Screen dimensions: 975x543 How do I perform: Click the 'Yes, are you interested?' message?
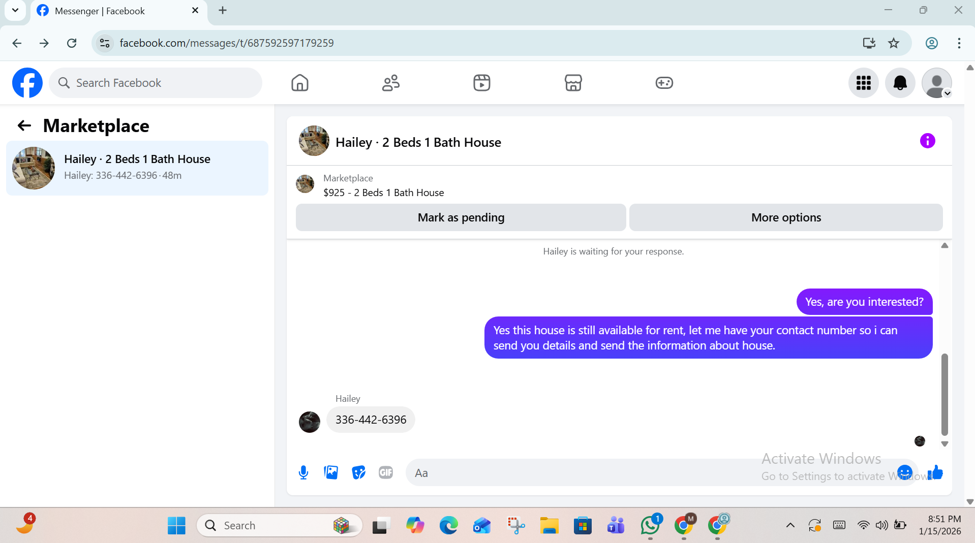tap(864, 302)
